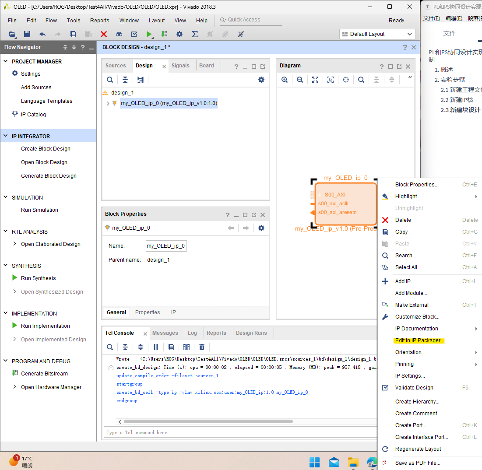Click the search icon in Diagram toolbar
This screenshot has width=482, height=470.
361,80
